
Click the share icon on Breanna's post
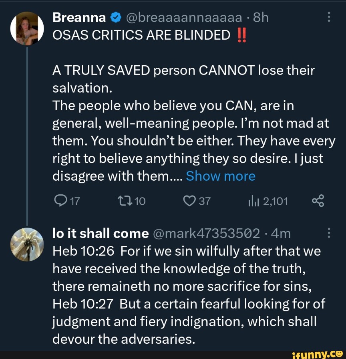pos(318,201)
